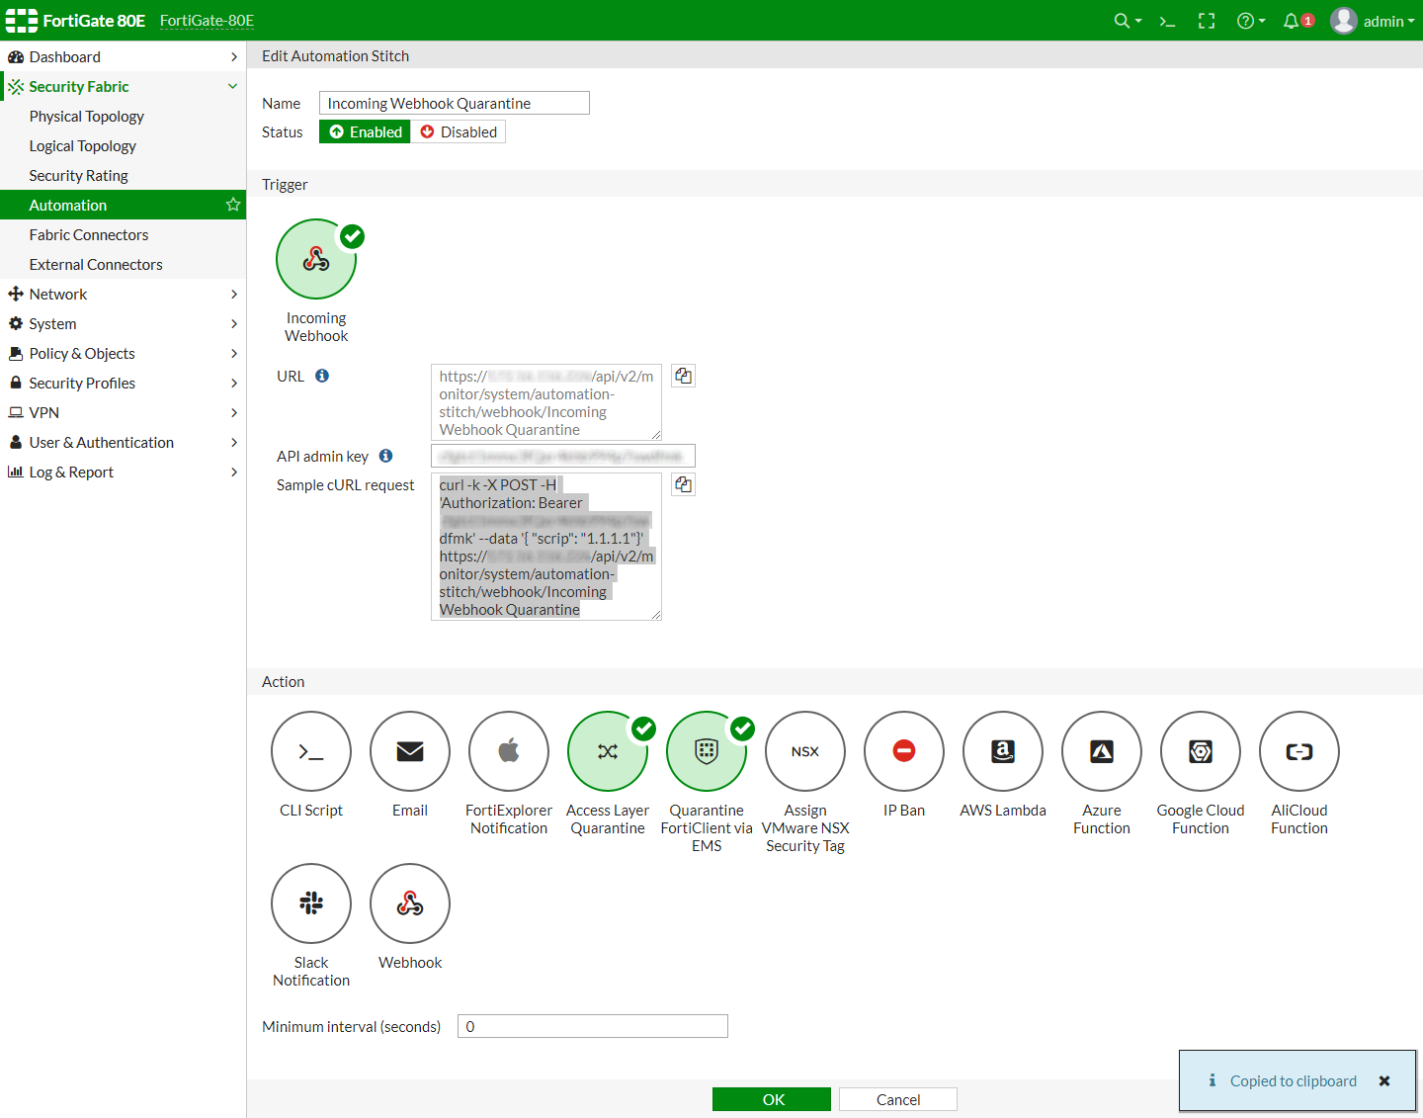Cancel editing the automation stitch

tap(898, 1099)
